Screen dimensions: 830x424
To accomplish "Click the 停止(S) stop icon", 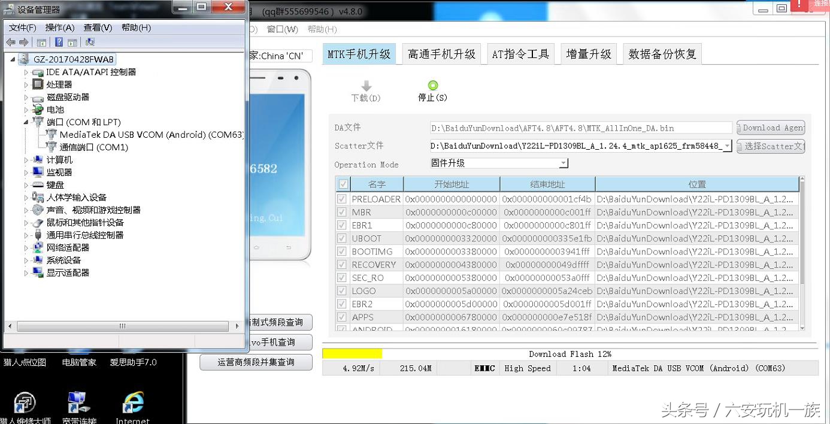I will [432, 86].
